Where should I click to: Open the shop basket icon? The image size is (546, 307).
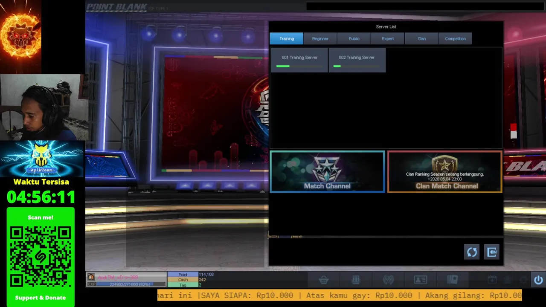click(324, 280)
